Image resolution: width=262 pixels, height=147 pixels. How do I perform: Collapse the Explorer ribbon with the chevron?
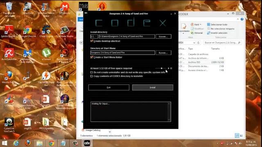238,19
